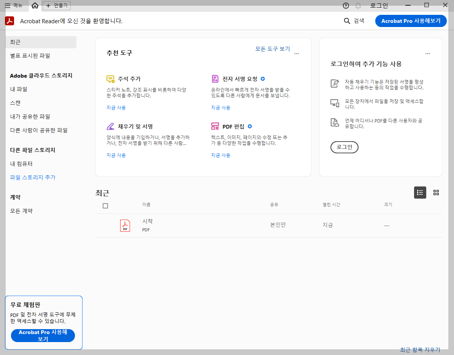
Task: Open 내 파일 in sidebar
Action: pyautogui.click(x=19, y=89)
